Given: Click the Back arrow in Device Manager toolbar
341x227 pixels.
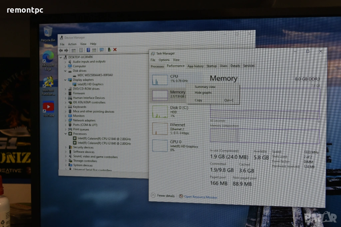Looking at the screenshot, I should (x=61, y=50).
